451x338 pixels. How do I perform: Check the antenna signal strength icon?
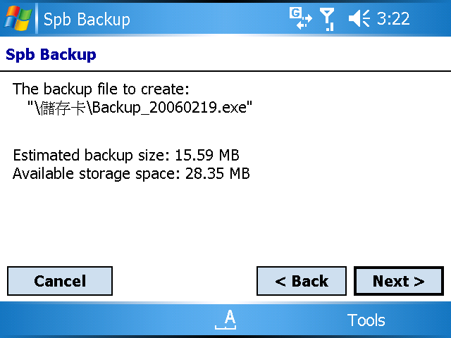(327, 19)
